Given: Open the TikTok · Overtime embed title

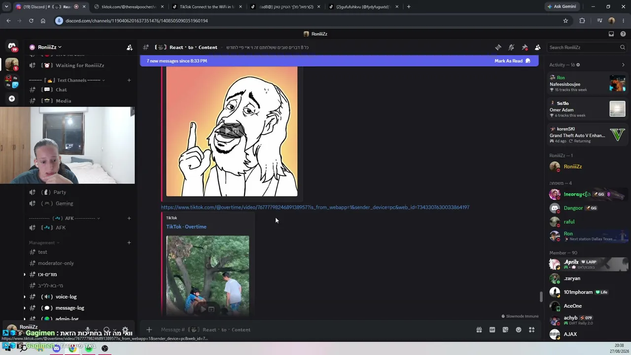Looking at the screenshot, I should (186, 227).
